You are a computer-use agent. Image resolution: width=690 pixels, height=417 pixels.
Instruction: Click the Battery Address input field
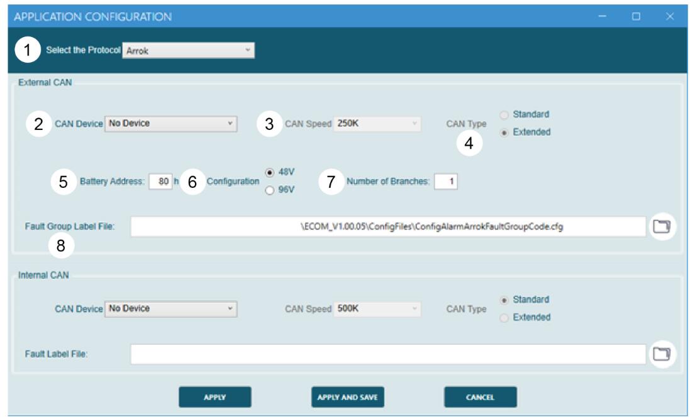(x=160, y=181)
